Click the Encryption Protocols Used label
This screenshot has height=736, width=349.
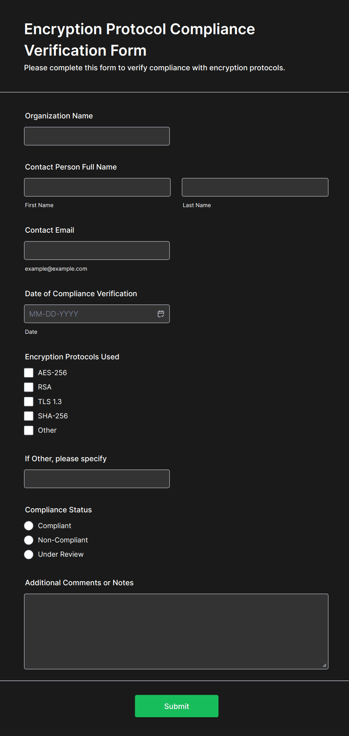[72, 357]
